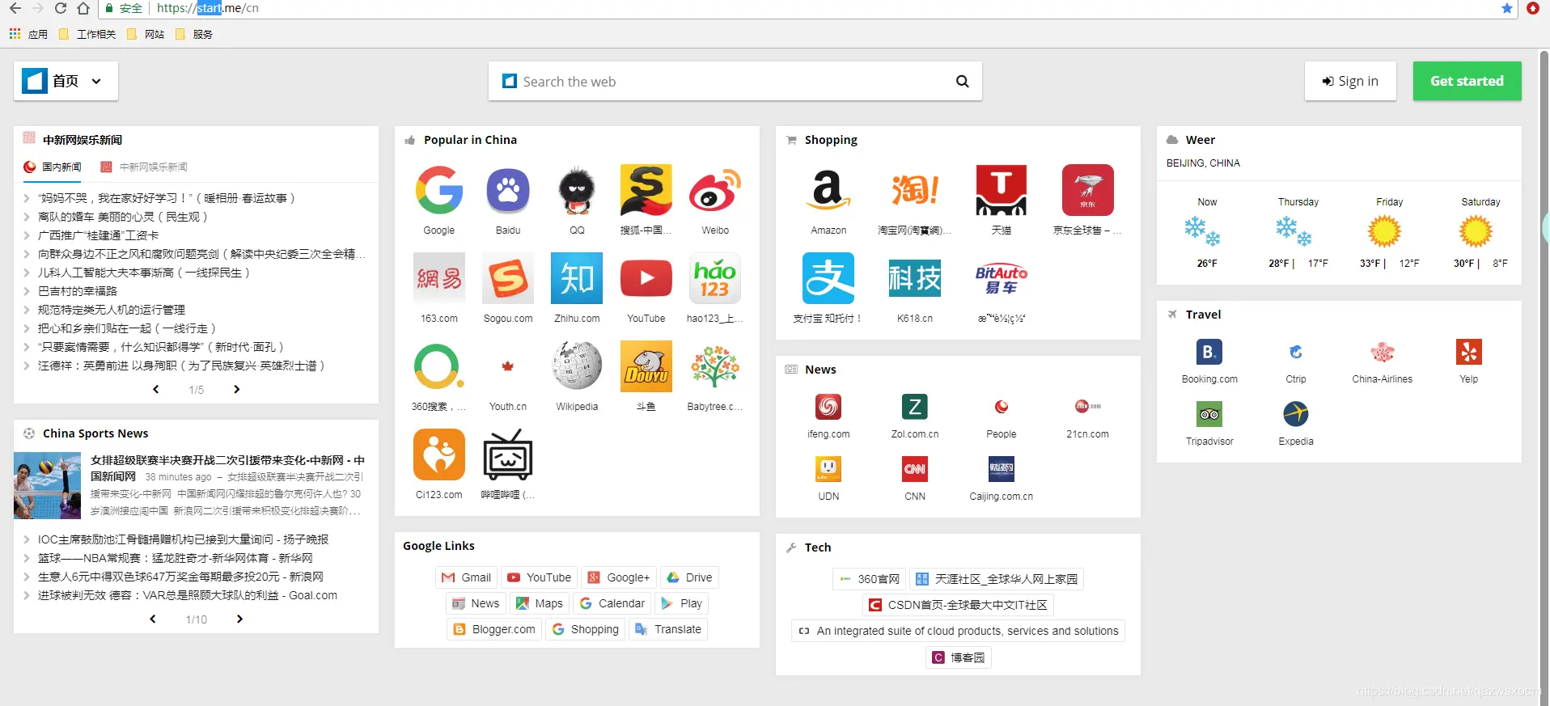Open the Weibo icon
Image resolution: width=1550 pixels, height=706 pixels.
pos(715,191)
